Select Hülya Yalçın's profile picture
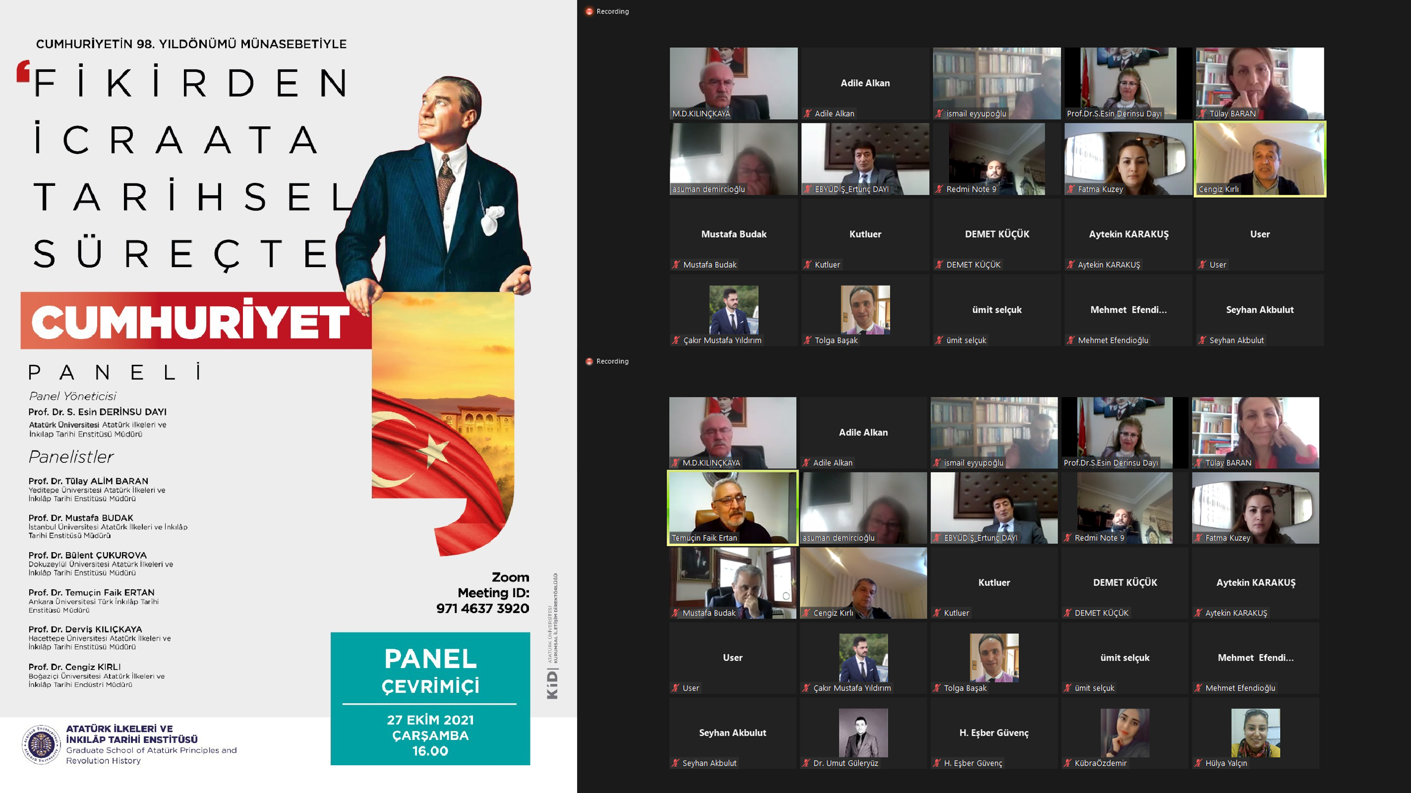 1255,733
